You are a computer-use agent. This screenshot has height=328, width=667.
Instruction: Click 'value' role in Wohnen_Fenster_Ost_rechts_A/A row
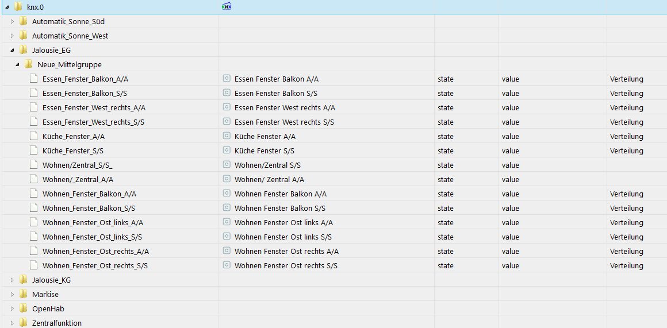511,252
